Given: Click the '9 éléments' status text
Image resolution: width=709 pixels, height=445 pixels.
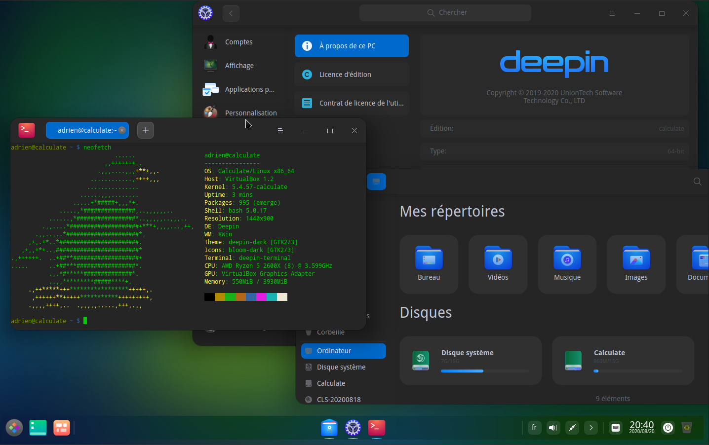Looking at the screenshot, I should (x=613, y=399).
